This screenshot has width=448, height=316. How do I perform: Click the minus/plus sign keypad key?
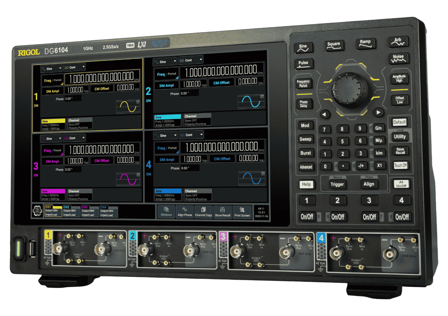(x=361, y=166)
